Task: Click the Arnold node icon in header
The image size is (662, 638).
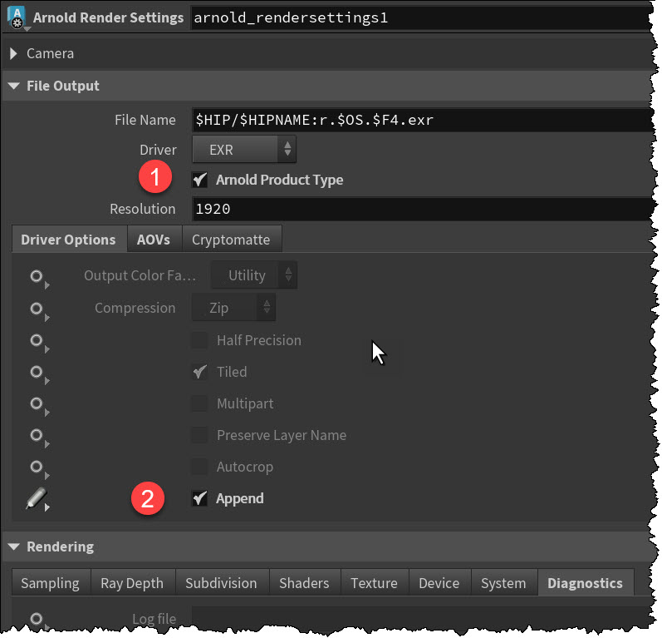Action: tap(17, 17)
